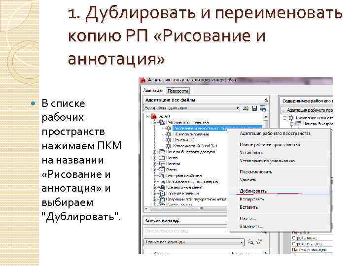Select the Классический AutoCAD workspace
This screenshot has width=355, height=266.
coord(195,146)
